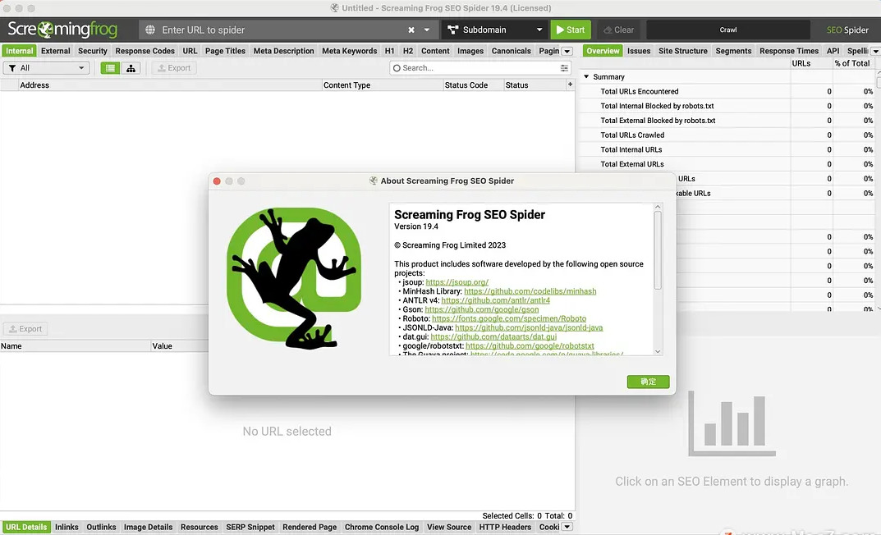Select Total External URLs row

tap(727, 164)
